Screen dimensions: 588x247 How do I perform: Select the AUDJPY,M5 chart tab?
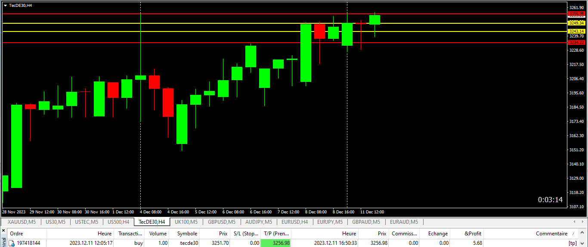coord(258,222)
